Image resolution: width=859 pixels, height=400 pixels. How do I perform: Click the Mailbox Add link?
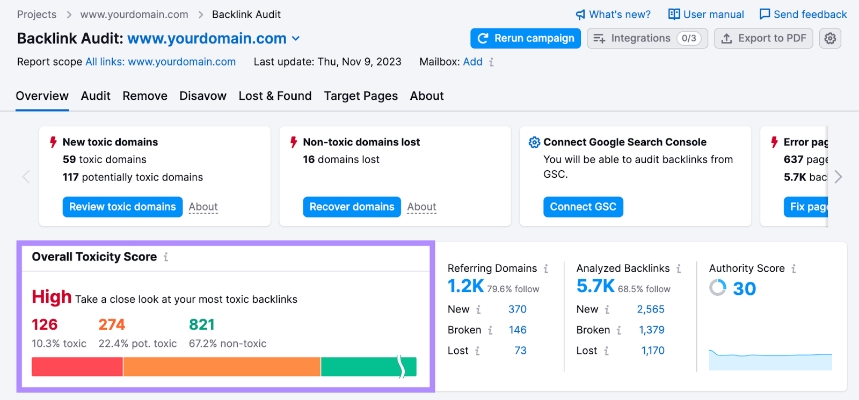point(472,62)
